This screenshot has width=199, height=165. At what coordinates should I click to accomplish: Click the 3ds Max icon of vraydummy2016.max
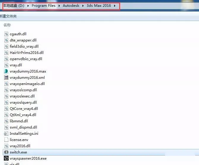point(6,71)
